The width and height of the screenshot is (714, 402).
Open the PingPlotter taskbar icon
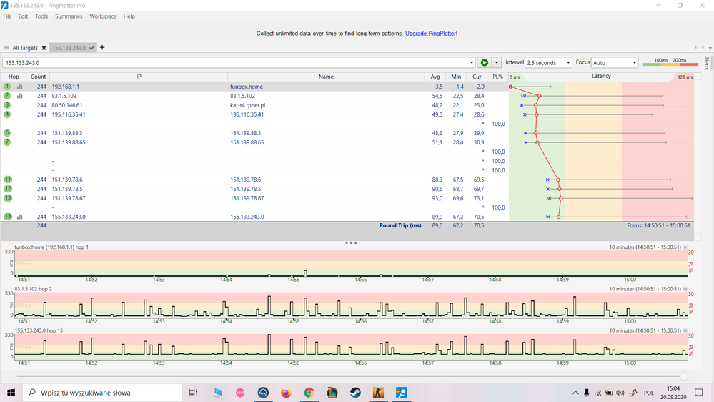402,393
